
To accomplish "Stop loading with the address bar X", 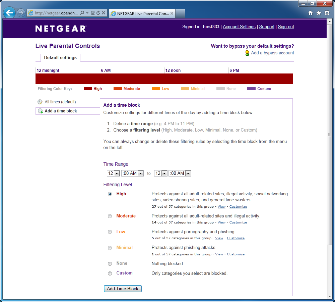I will click(104, 13).
